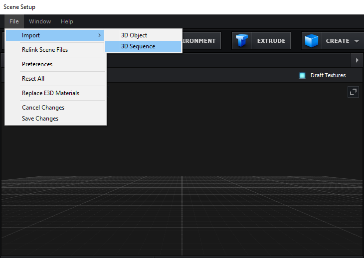The width and height of the screenshot is (364, 258).
Task: Choose 3D Object from Import submenu
Action: [134, 35]
